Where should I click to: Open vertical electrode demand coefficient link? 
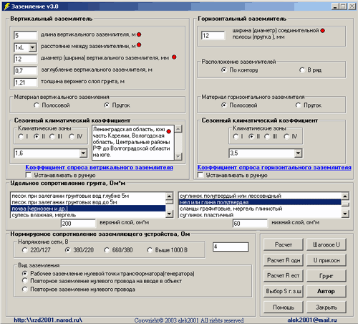tap(100, 168)
